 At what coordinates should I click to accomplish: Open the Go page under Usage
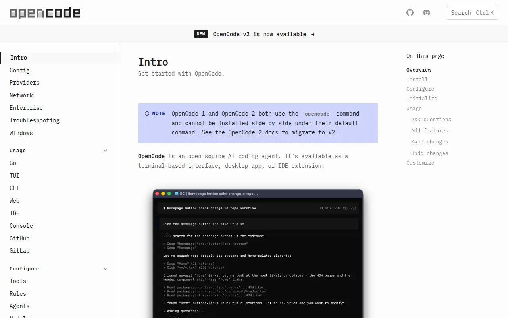point(13,163)
